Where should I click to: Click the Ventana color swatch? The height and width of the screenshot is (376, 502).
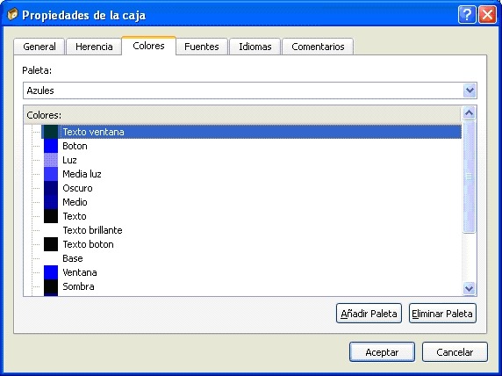point(51,272)
